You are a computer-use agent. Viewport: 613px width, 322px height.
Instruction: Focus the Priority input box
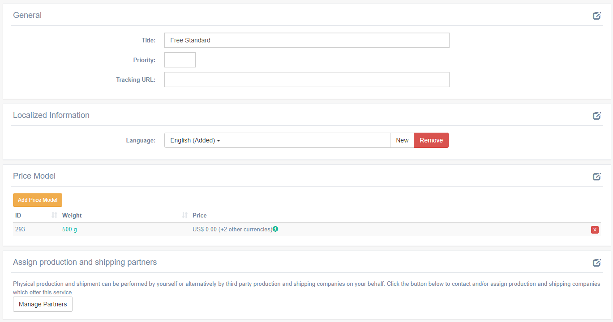180,60
